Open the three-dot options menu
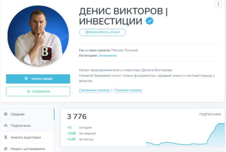 [218, 4]
